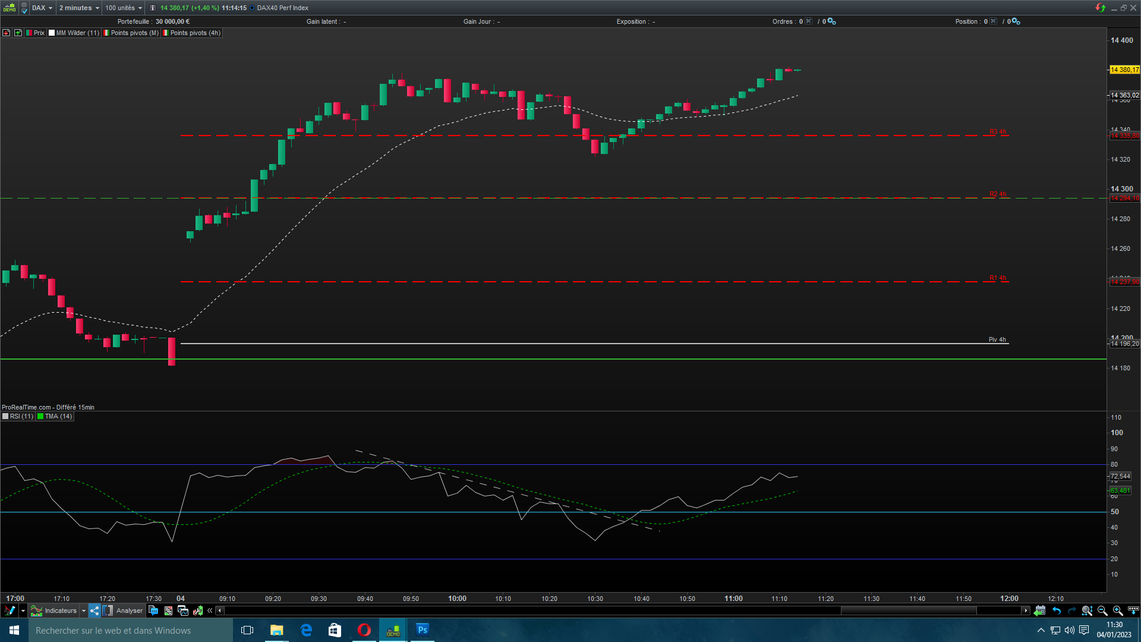Viewport: 1141px width, 642px height.
Task: Click the instrument info icon
Action: click(152, 8)
